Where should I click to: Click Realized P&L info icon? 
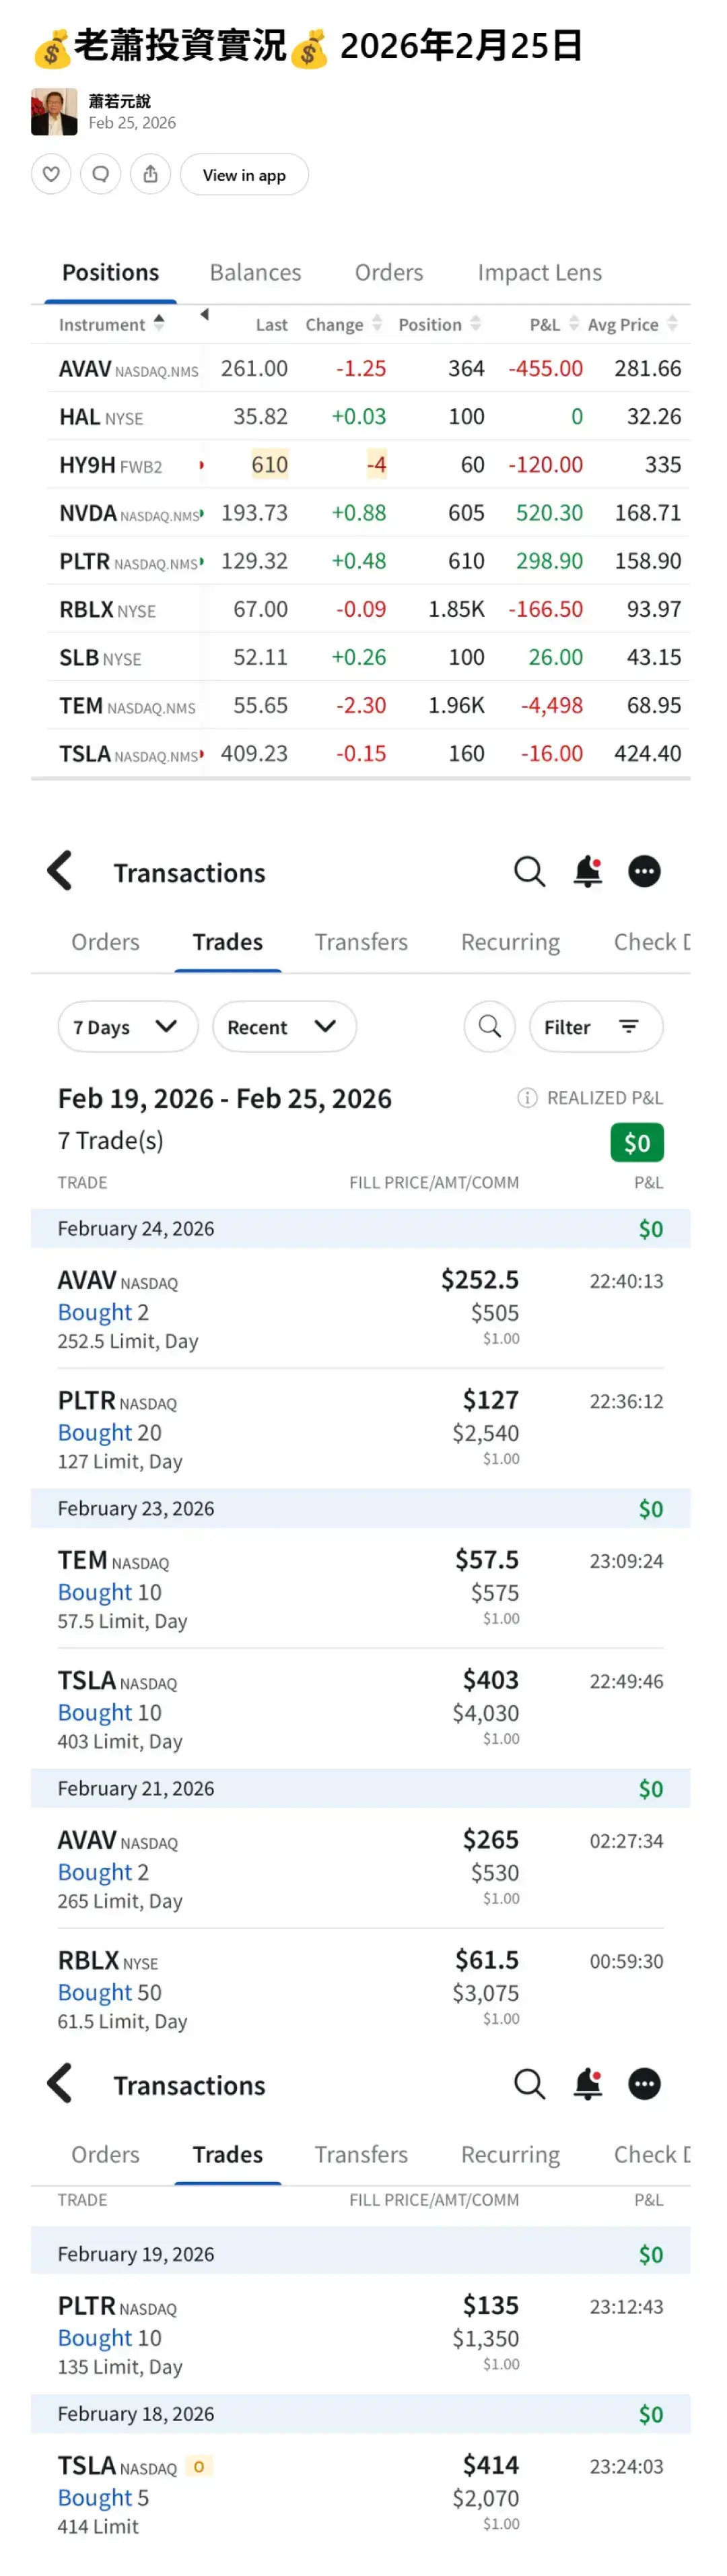pos(526,1098)
